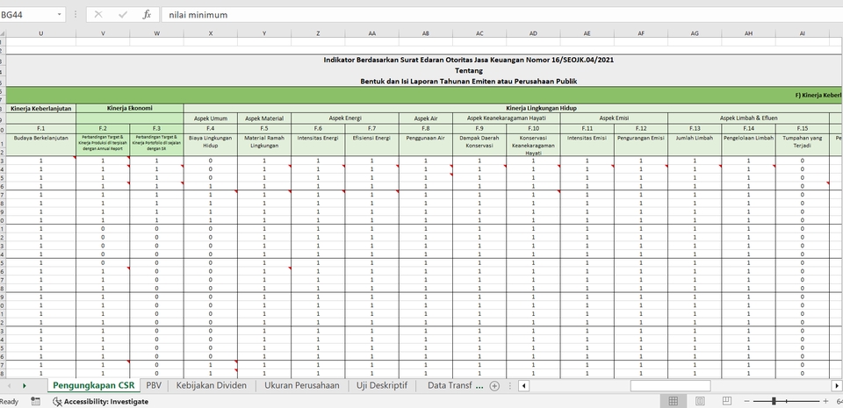Switch to Normal view icon

(x=673, y=401)
